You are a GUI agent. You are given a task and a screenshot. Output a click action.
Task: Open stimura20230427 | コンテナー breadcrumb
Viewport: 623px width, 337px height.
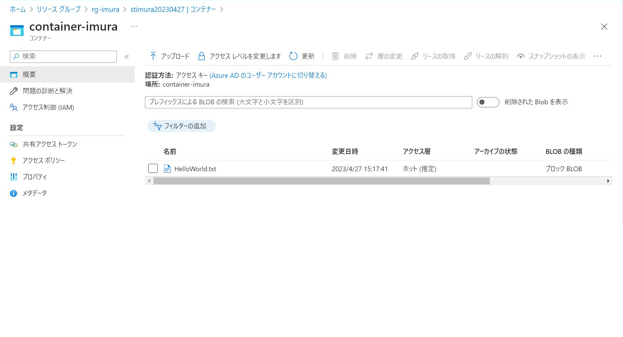coord(173,9)
